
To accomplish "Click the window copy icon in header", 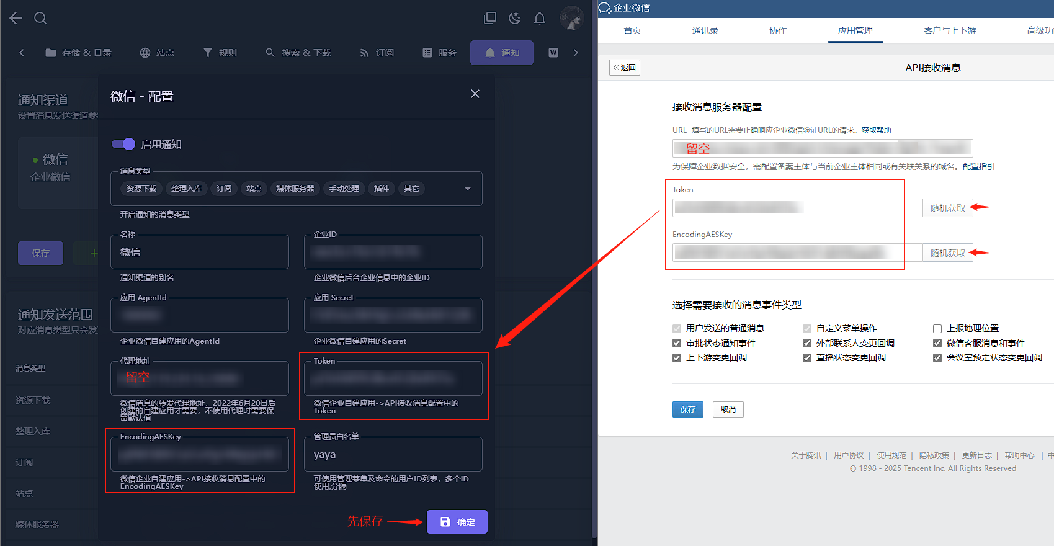I will [x=490, y=18].
